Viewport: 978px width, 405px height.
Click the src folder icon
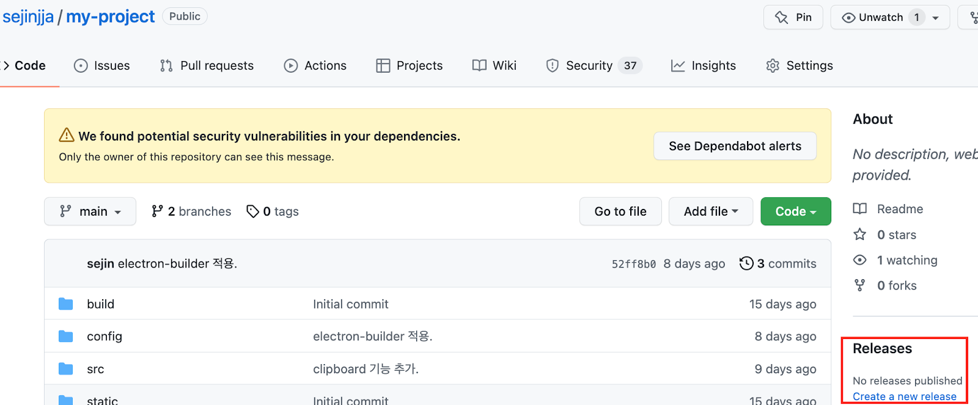[x=66, y=368]
